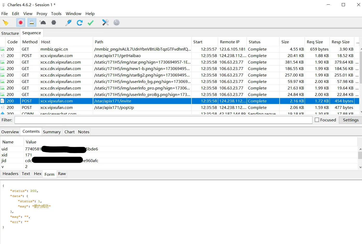
Task: Toggle hexagon Breakpoints icon
Action: 54,23
